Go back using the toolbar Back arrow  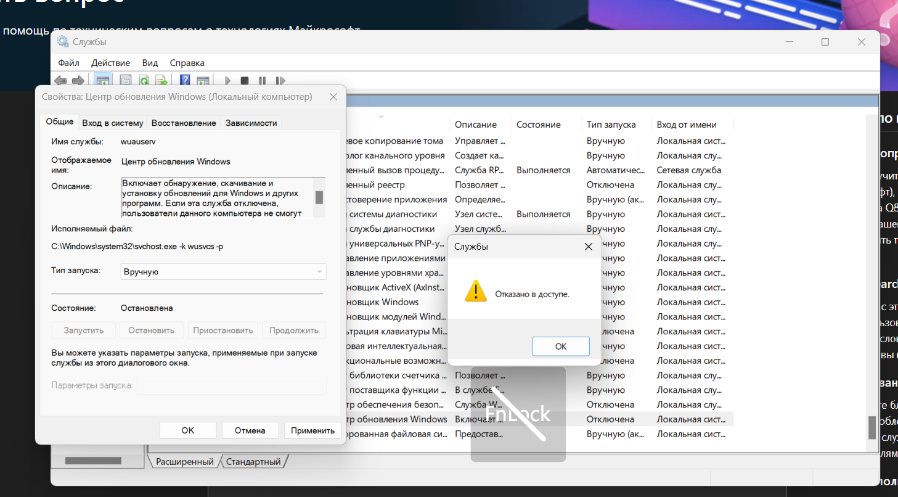60,81
